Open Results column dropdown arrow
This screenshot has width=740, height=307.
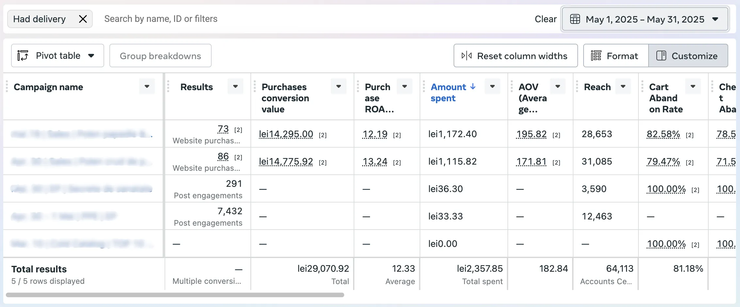point(235,87)
